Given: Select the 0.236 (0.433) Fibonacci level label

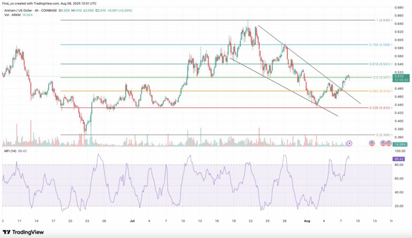Looking at the screenshot, I should click(379, 107).
